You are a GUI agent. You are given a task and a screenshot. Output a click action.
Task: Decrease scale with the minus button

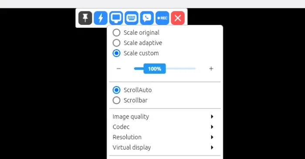[119, 68]
